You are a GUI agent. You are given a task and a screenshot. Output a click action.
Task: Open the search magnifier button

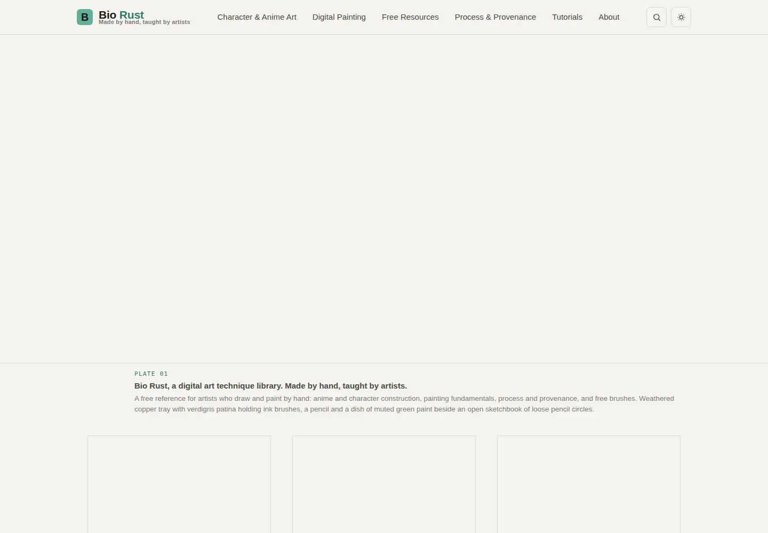pos(657,17)
